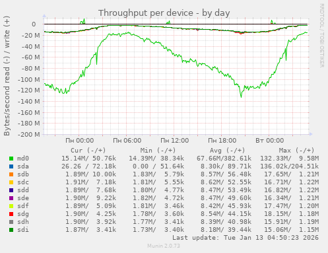328x253 pixels.
Task: Click the Max (-/+) column header
Action: point(296,151)
